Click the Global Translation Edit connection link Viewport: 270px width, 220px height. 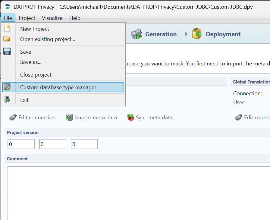(257, 118)
